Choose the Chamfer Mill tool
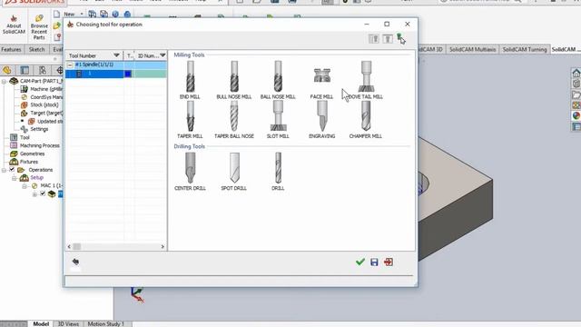 click(366, 120)
